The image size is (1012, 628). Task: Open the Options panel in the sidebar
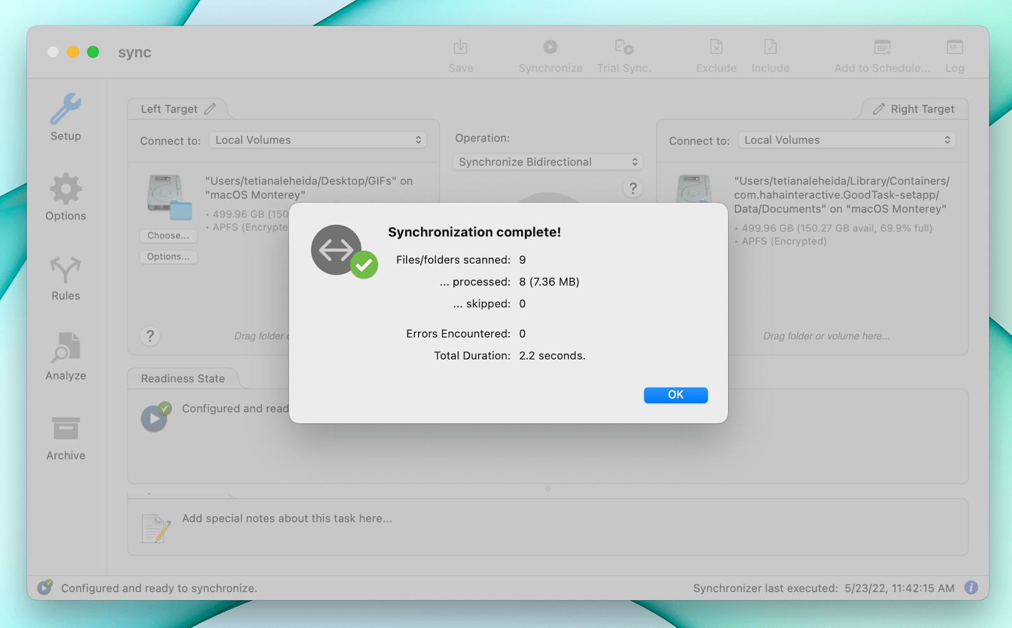[65, 197]
